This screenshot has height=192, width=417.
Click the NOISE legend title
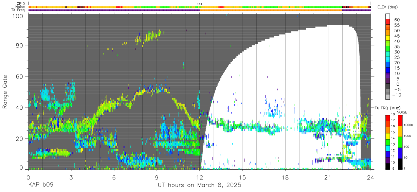[403, 112]
